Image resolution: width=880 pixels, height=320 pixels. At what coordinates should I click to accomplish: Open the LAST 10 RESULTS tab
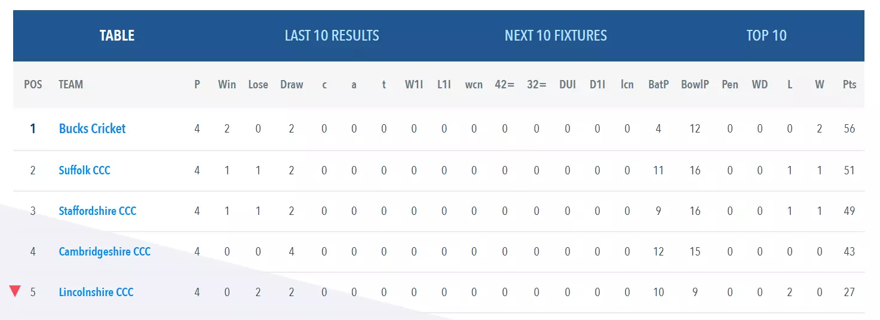[332, 35]
